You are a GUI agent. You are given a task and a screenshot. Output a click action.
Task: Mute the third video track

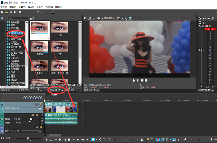pyautogui.click(x=37, y=127)
